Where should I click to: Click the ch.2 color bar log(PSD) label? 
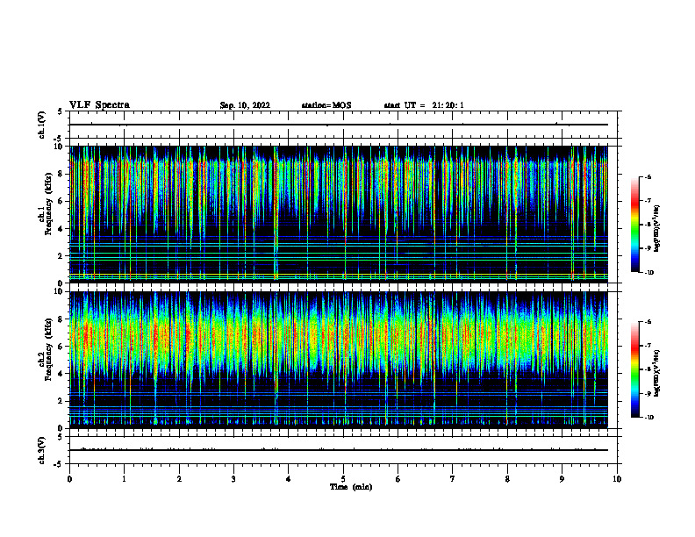point(657,374)
